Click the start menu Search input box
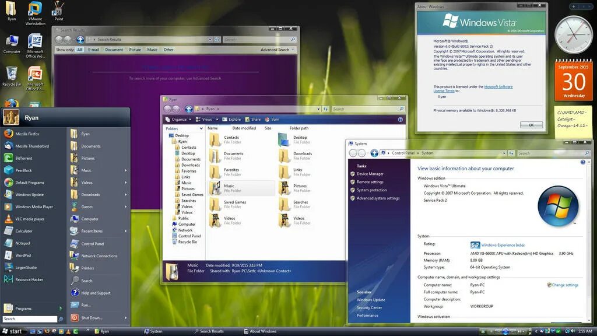 [30, 319]
